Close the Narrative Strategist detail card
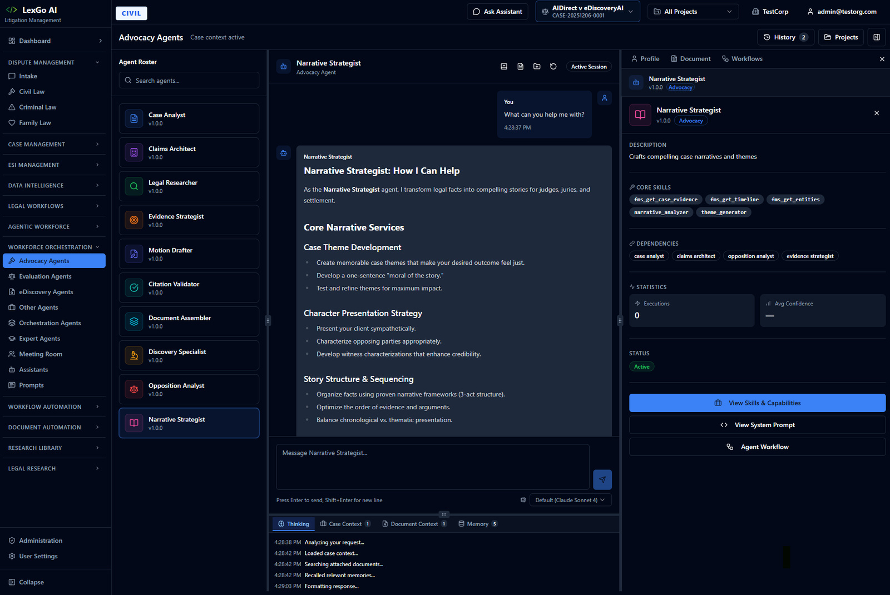This screenshot has width=890, height=595. click(x=877, y=113)
